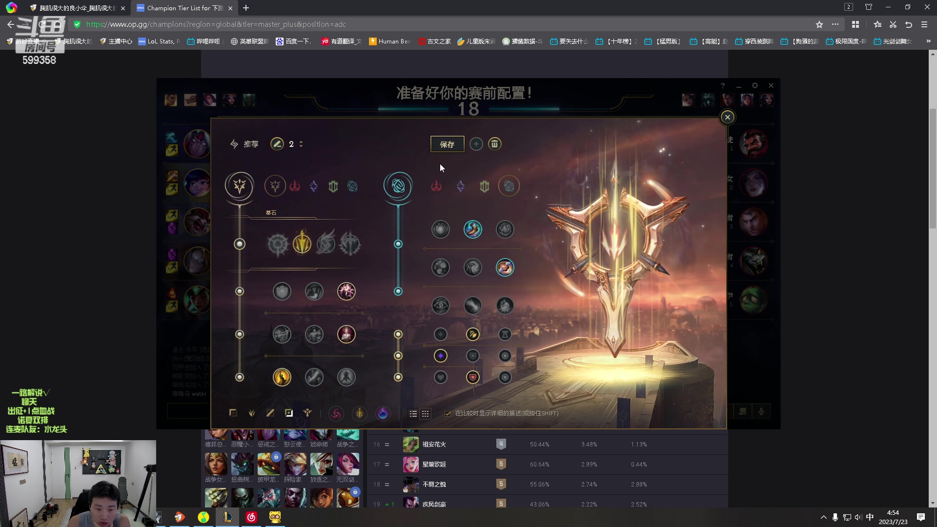Screen dimensions: 937x527
Task: Click the 推荐 recommended runes button
Action: 244,144
